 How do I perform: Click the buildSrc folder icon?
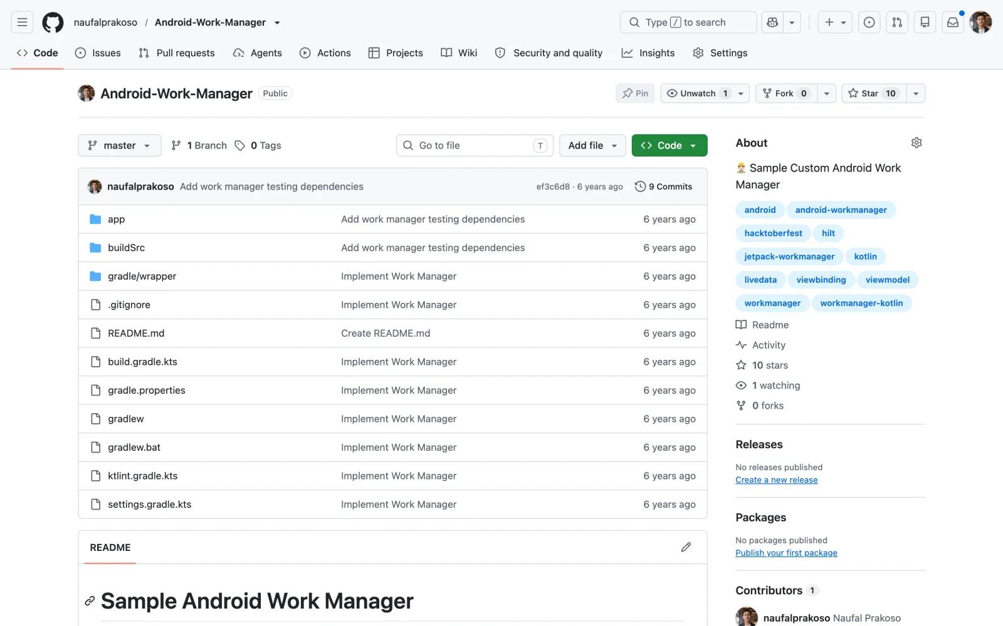95,248
